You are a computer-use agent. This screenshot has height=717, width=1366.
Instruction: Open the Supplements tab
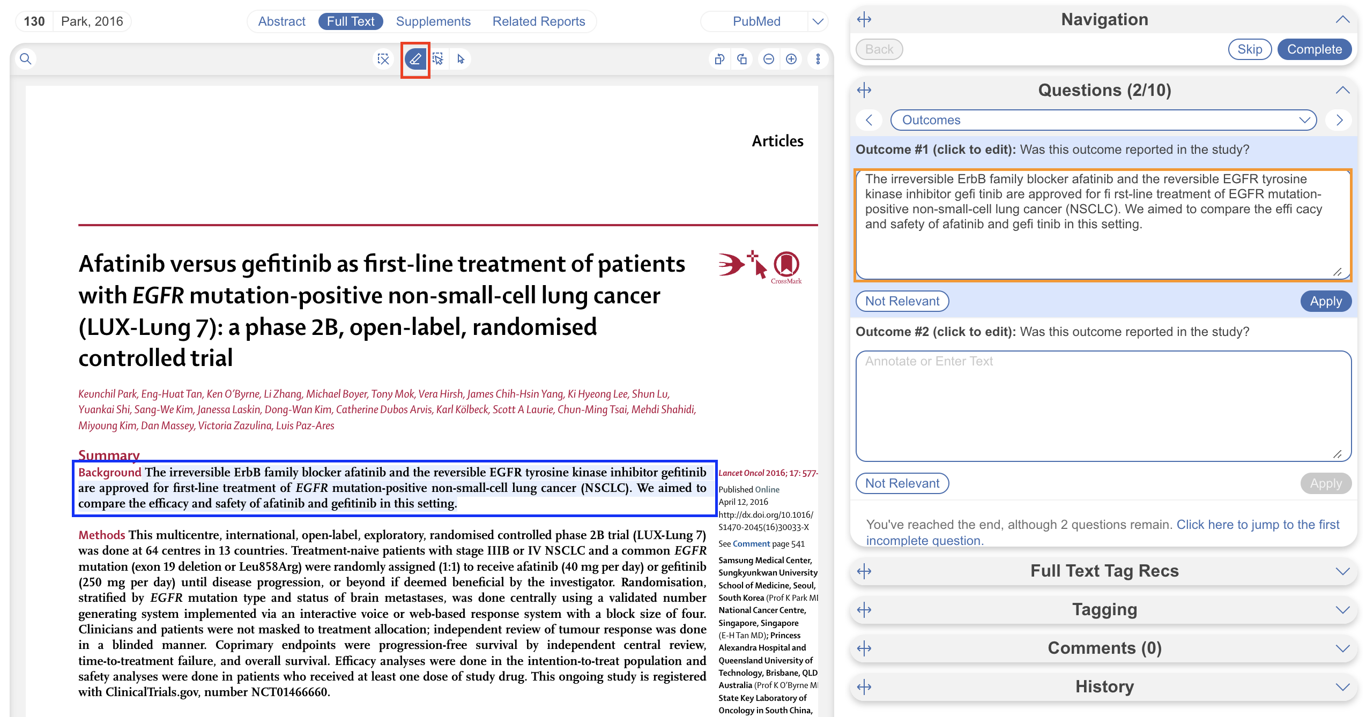point(433,21)
